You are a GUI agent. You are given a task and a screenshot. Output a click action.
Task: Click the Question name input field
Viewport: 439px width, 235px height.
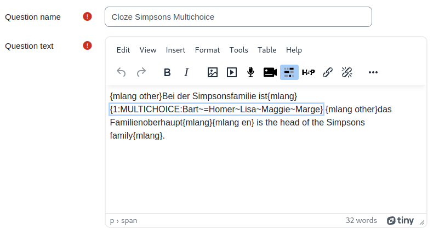click(238, 17)
